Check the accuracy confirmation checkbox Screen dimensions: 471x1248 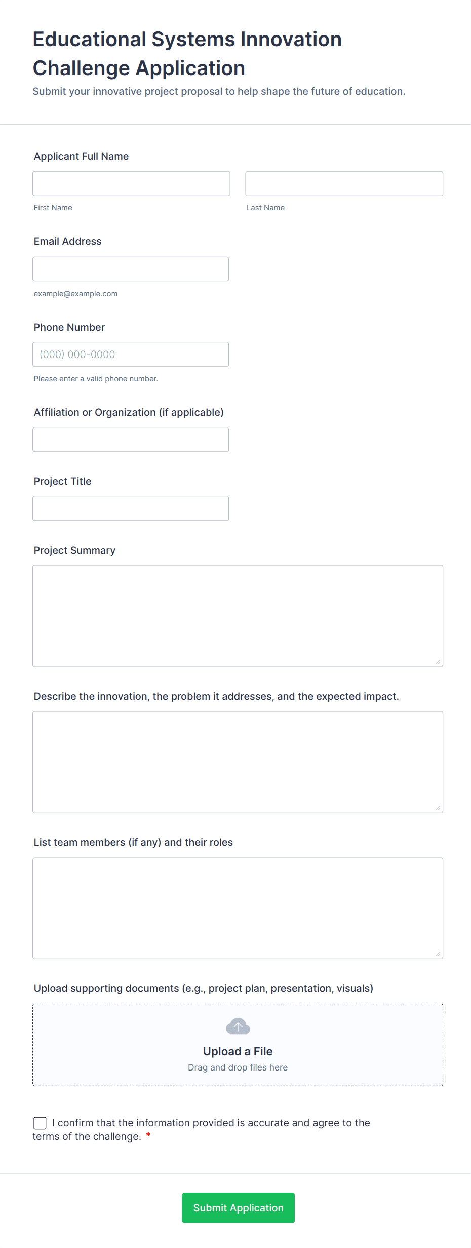[40, 1123]
